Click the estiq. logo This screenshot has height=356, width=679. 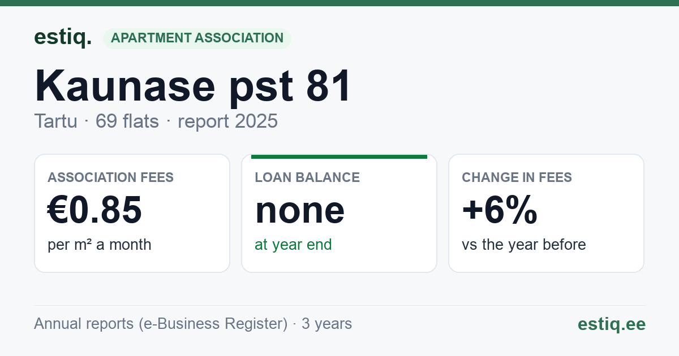63,37
